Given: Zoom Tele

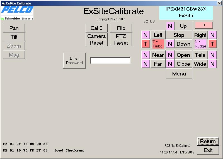Looking at the screenshot, I should [x=200, y=55].
